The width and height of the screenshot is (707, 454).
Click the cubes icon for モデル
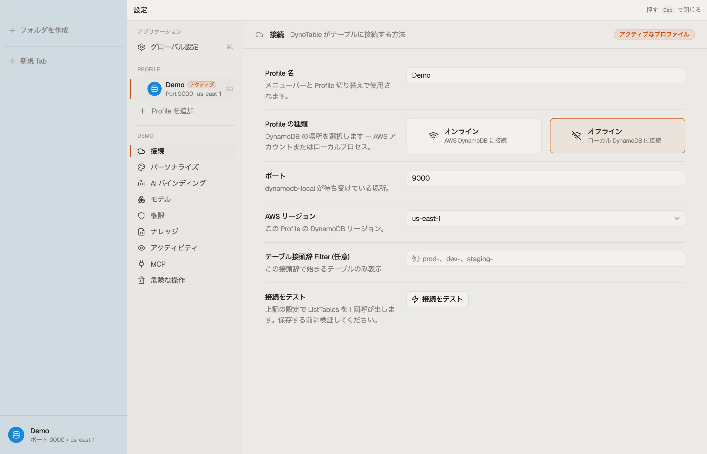click(141, 200)
